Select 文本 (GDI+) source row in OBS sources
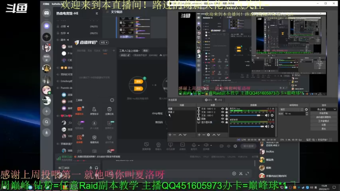Viewport: 340px width, 191px height. [212, 115]
